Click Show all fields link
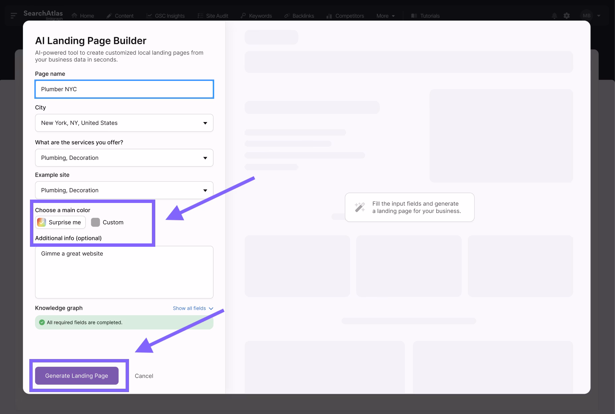The height and width of the screenshot is (414, 615). 189,308
